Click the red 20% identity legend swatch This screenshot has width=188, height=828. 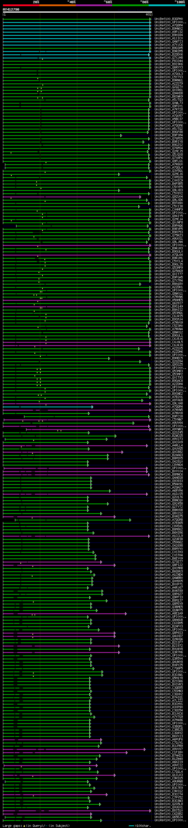(x=21, y=5)
